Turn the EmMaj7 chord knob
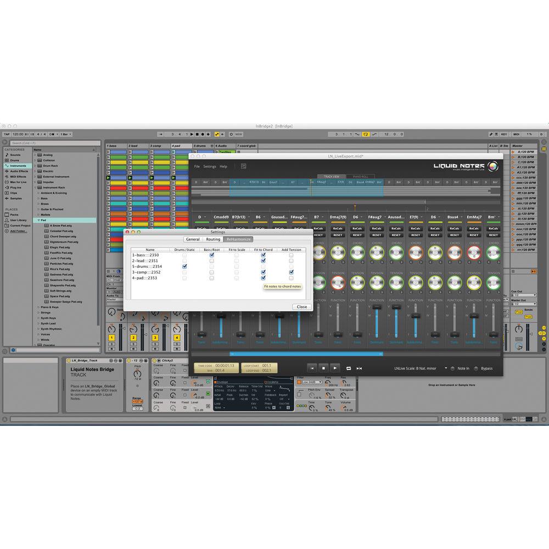 click(473, 253)
